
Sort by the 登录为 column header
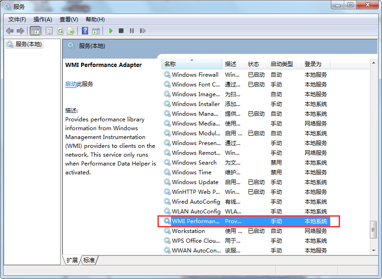point(316,64)
